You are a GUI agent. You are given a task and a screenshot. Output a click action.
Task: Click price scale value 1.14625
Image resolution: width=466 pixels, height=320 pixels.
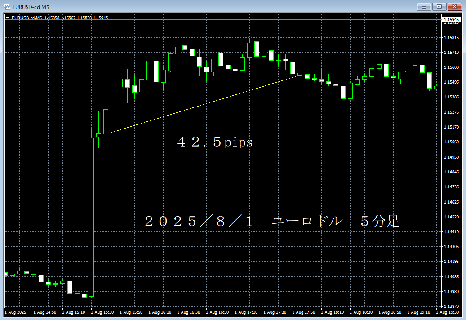451,202
